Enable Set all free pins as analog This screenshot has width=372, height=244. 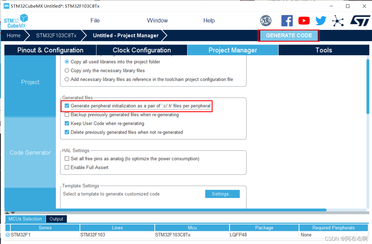(67, 159)
